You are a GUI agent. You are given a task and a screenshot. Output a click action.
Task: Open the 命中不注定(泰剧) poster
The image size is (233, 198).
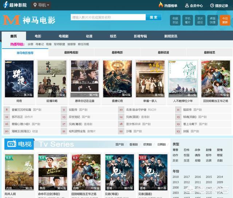53,172
